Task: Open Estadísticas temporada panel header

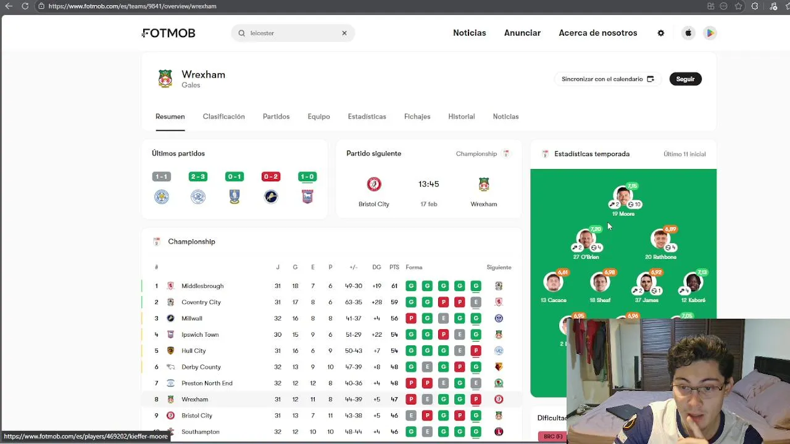Action: pyautogui.click(x=592, y=154)
